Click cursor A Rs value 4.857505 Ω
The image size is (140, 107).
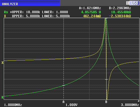click(91, 12)
